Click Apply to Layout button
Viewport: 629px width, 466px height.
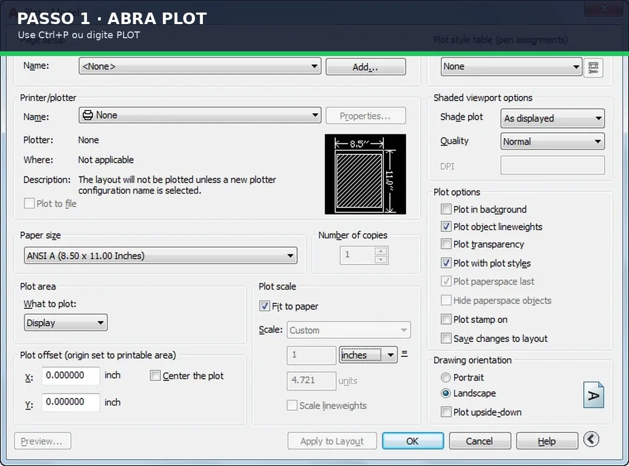tap(332, 441)
